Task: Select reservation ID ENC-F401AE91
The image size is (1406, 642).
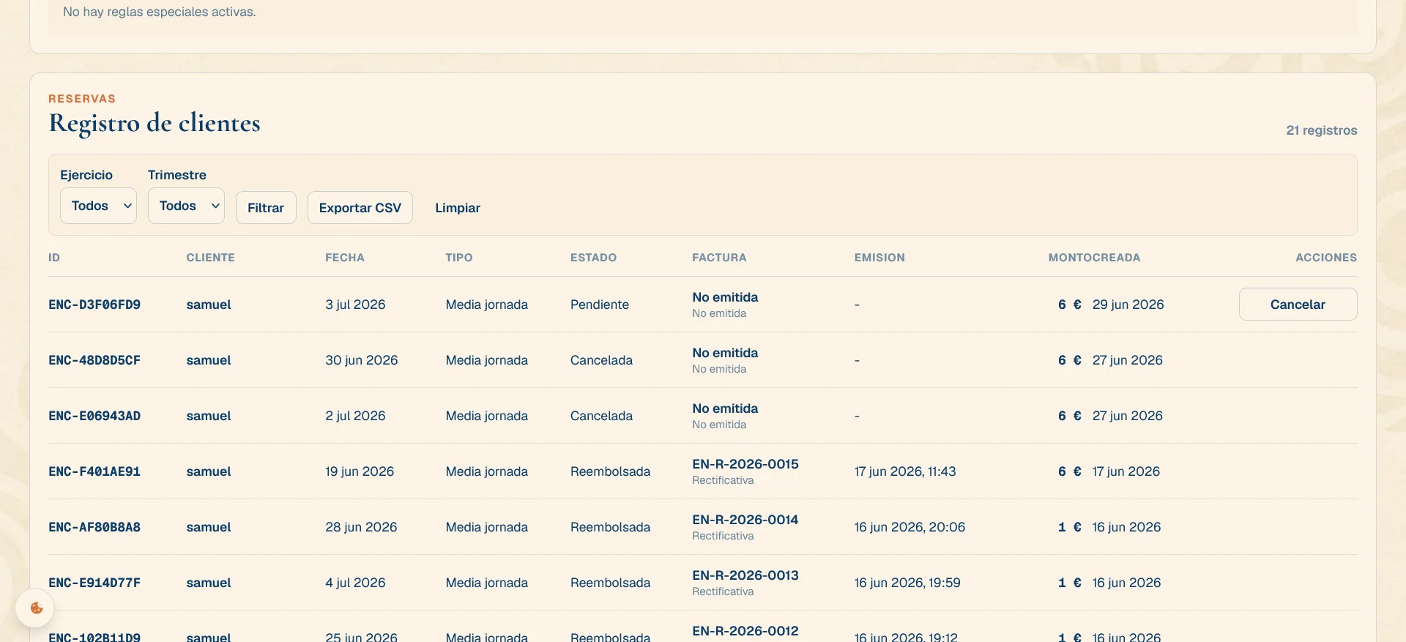Action: (x=94, y=471)
